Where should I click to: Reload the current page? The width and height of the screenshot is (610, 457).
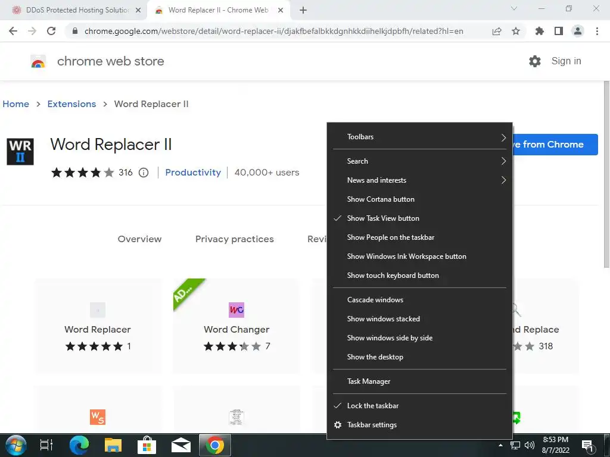[51, 31]
